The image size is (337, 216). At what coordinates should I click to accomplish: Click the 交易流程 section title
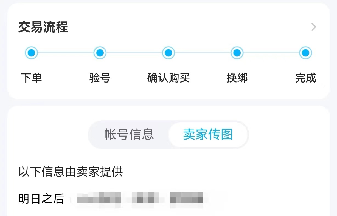tap(43, 27)
